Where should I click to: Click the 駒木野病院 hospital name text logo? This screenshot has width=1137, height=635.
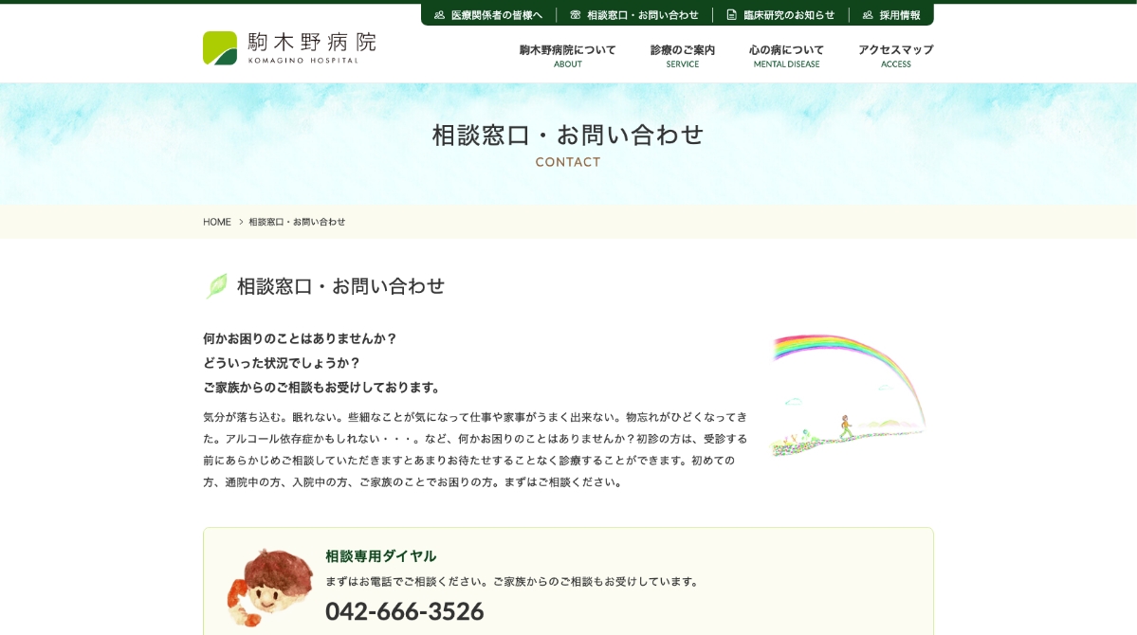(312, 46)
